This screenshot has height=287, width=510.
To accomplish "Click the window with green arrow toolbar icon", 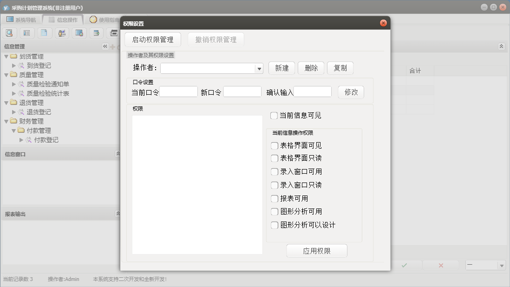I will pyautogui.click(x=97, y=33).
